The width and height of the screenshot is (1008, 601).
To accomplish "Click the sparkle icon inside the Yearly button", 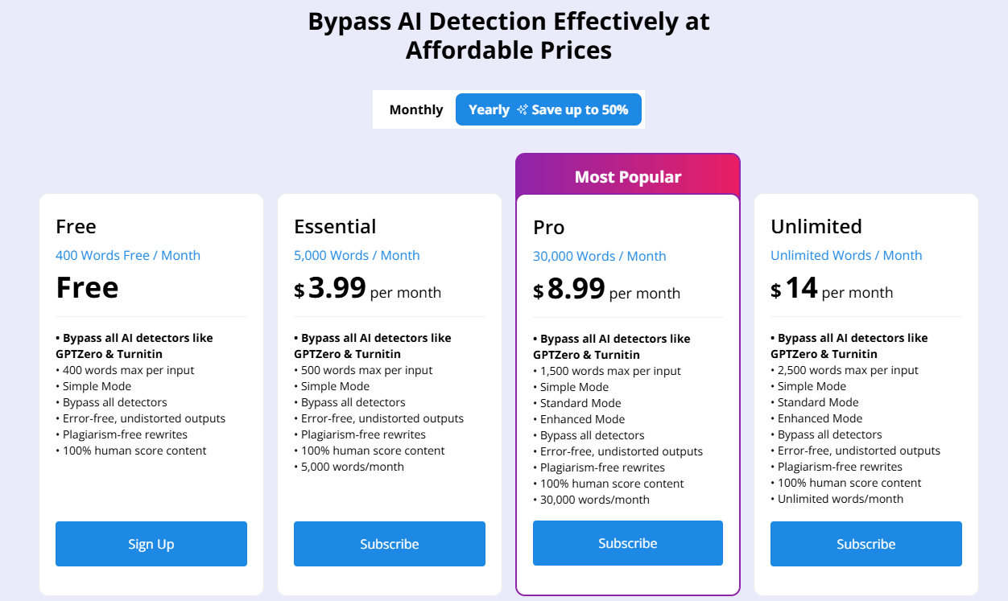I will pos(521,109).
